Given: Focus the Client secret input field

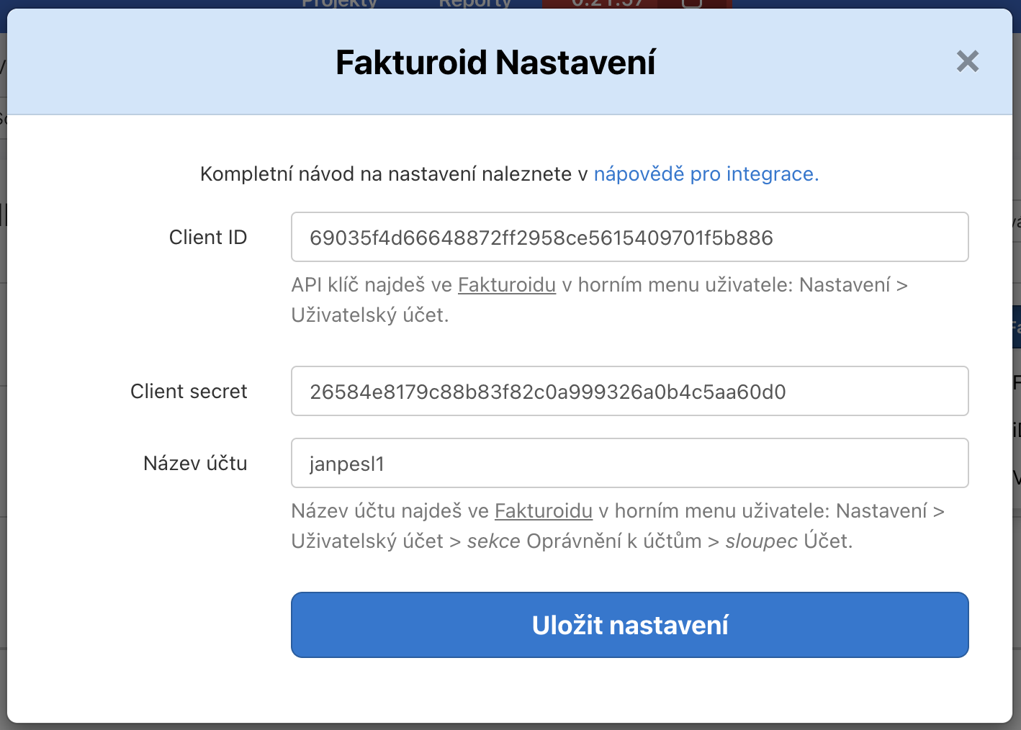Looking at the screenshot, I should click(629, 391).
